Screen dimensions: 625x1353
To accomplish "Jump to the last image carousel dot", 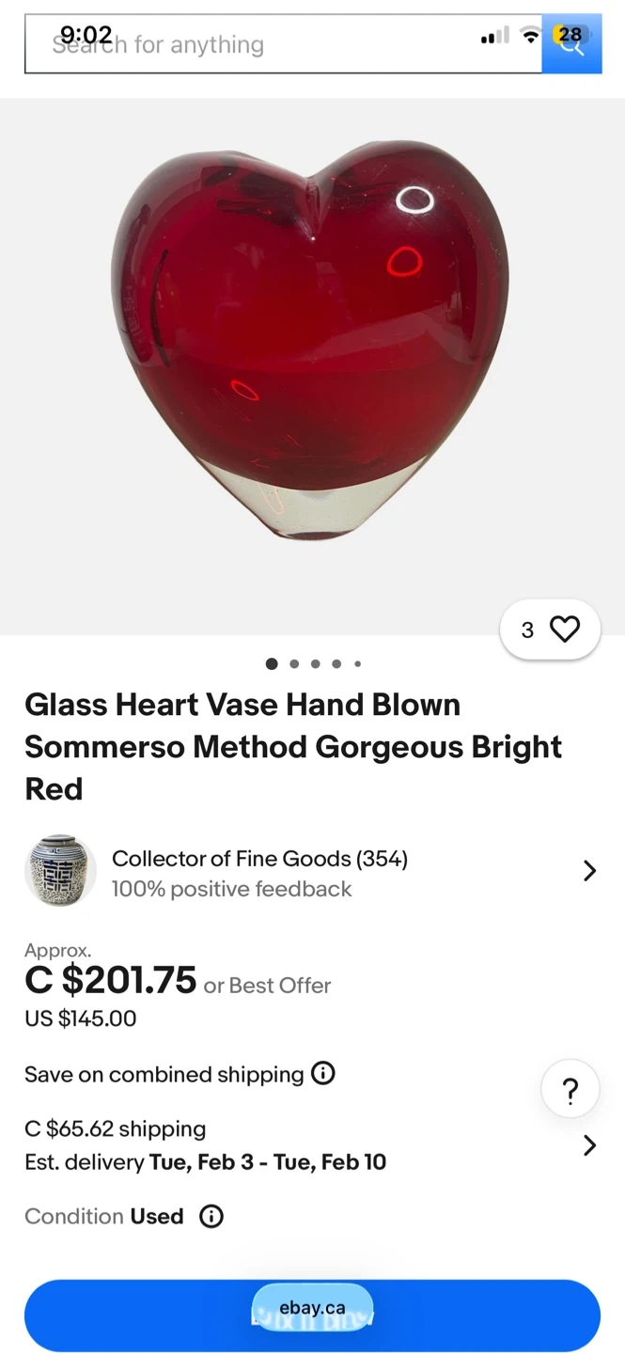I will coord(357,663).
